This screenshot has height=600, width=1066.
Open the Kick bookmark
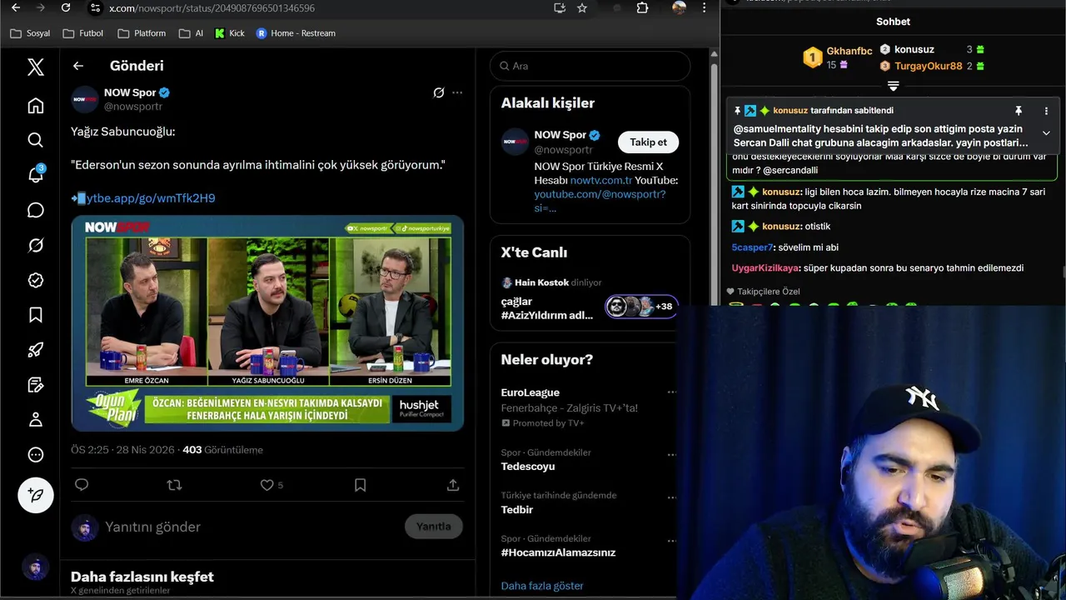coord(230,33)
